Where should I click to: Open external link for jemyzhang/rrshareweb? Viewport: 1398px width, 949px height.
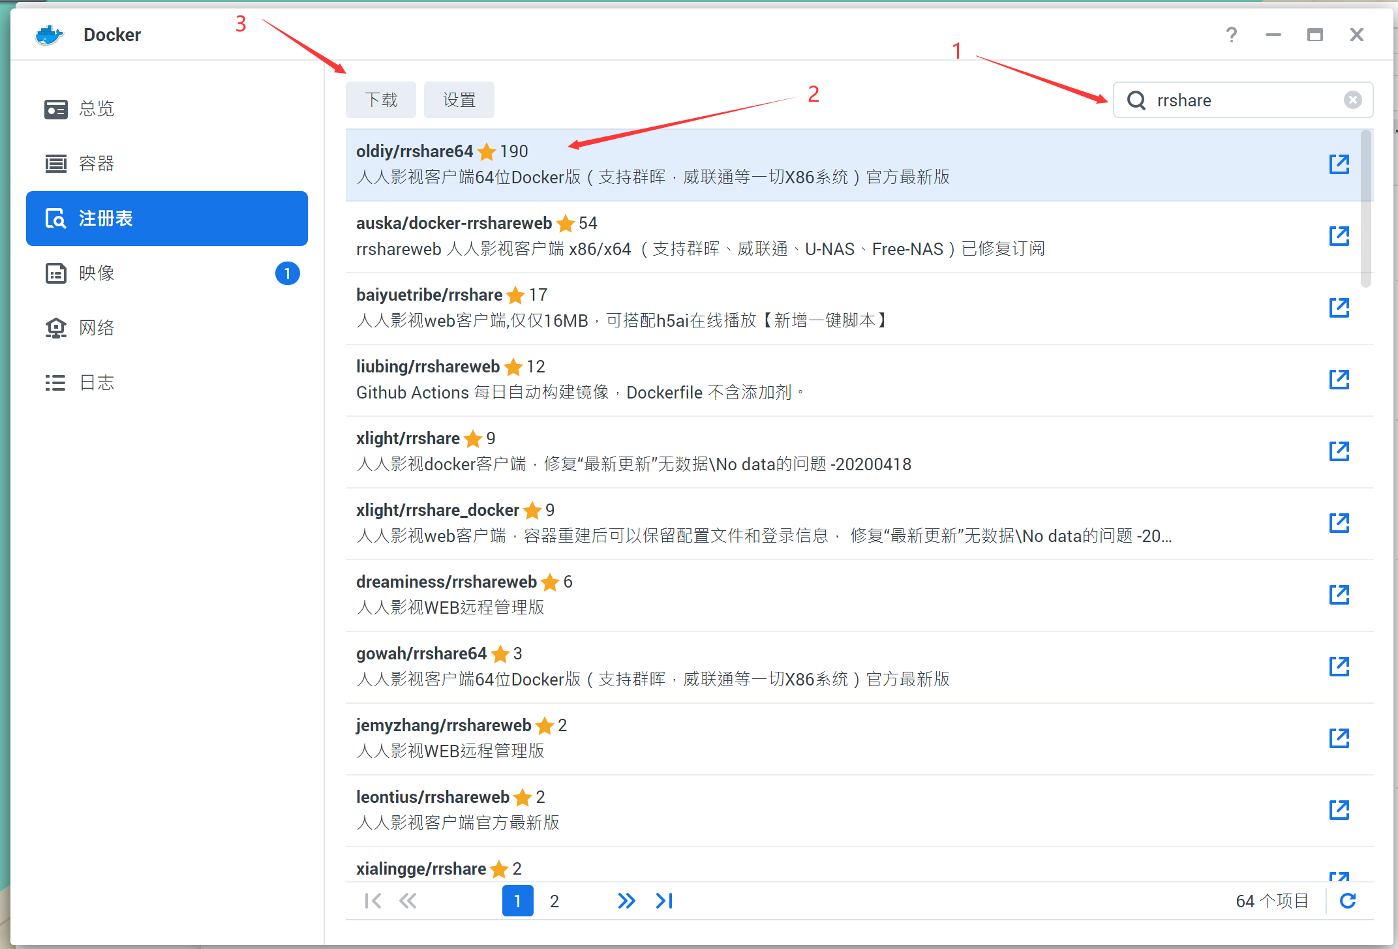coord(1339,738)
